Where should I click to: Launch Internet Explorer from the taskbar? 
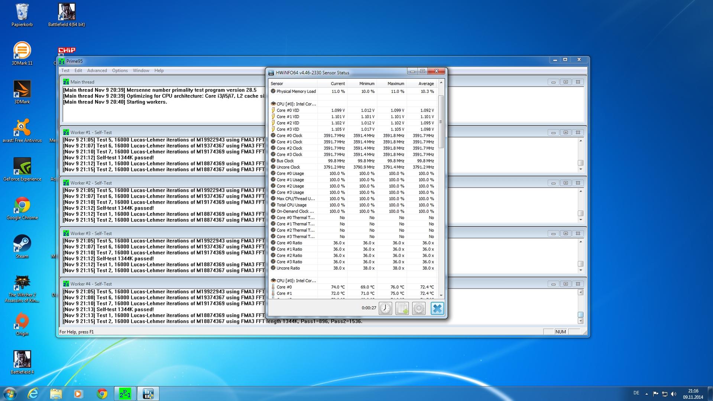[33, 394]
